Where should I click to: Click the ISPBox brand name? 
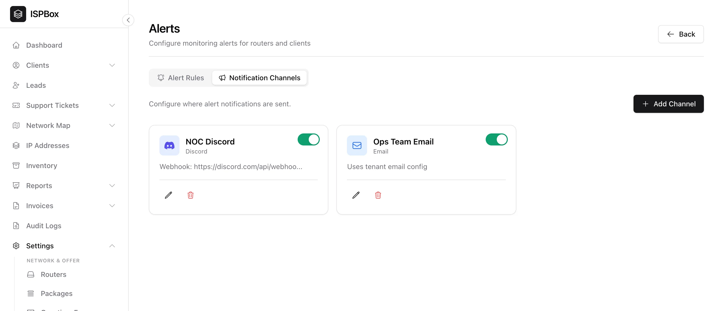tap(44, 14)
